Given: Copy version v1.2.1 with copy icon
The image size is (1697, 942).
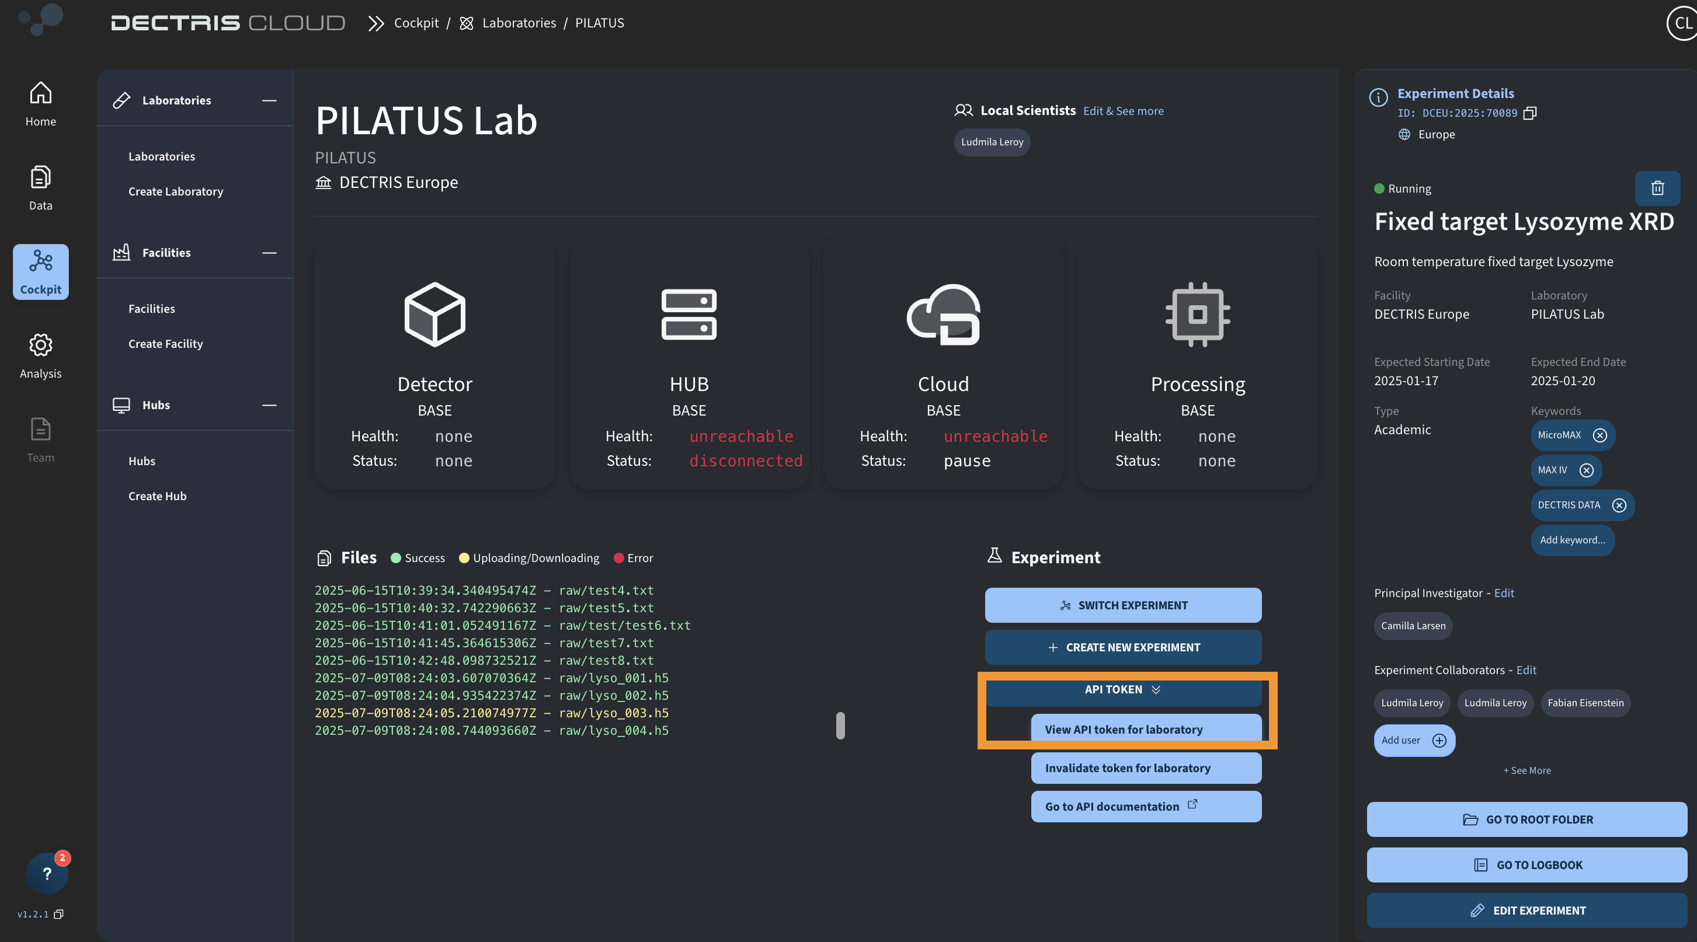Looking at the screenshot, I should click(58, 915).
